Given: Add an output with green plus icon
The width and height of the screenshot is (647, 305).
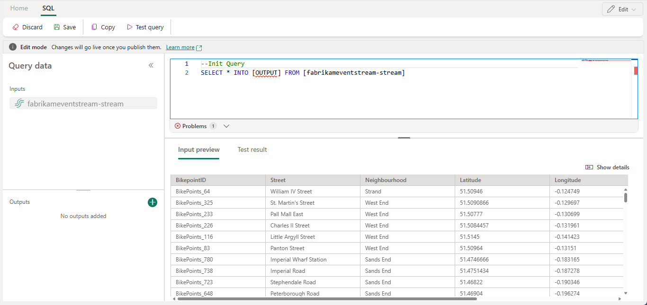Looking at the screenshot, I should tap(153, 202).
